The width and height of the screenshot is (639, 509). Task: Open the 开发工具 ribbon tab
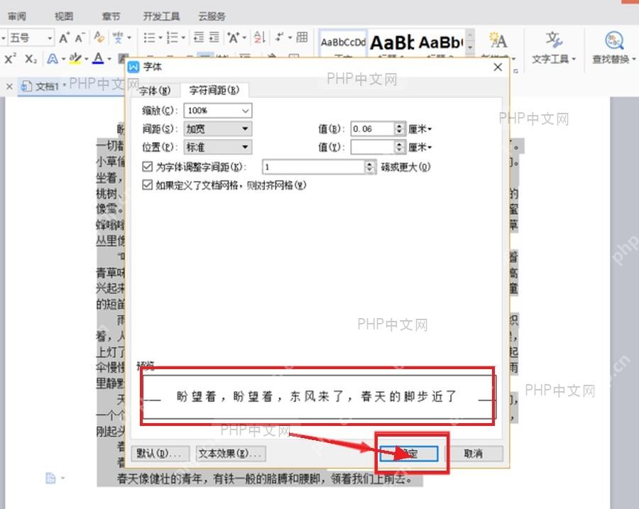(161, 16)
